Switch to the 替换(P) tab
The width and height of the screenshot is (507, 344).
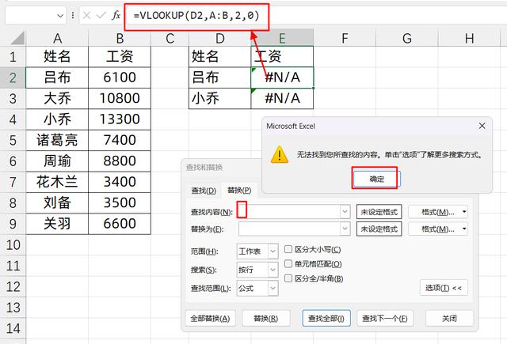coord(239,190)
